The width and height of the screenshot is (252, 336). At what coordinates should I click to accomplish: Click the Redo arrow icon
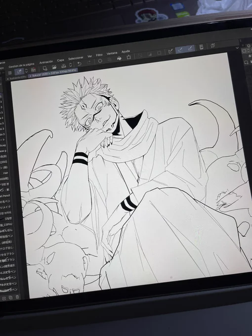89,62
